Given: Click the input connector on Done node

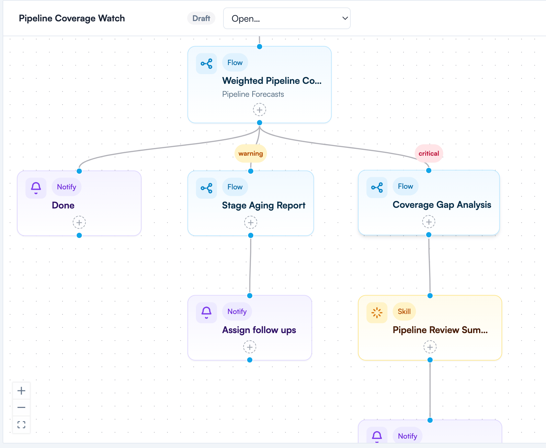Looking at the screenshot, I should point(79,171).
